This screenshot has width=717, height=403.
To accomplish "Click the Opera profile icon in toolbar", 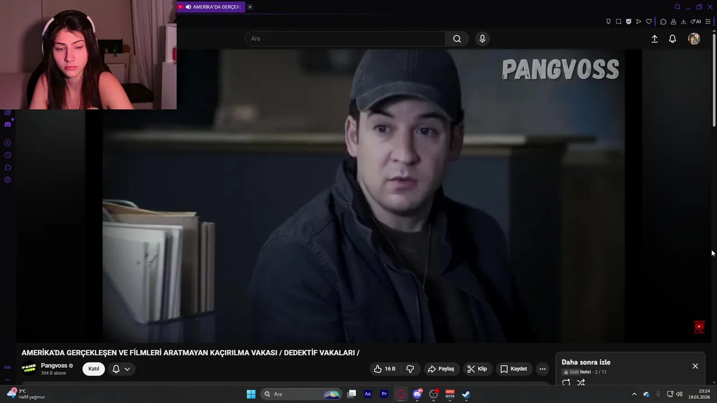I will [673, 21].
